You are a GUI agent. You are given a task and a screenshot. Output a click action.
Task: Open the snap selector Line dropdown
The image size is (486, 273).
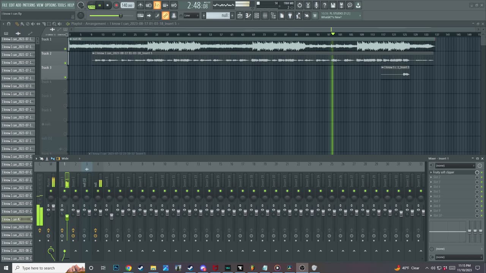click(x=191, y=16)
